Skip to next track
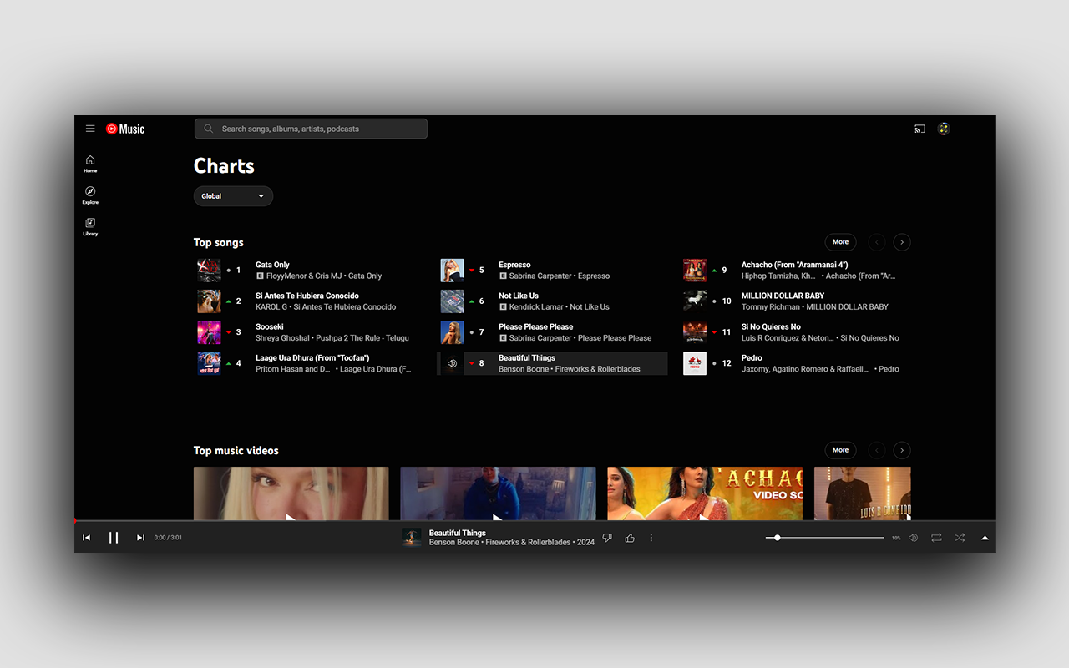This screenshot has width=1069, height=668. 140,538
